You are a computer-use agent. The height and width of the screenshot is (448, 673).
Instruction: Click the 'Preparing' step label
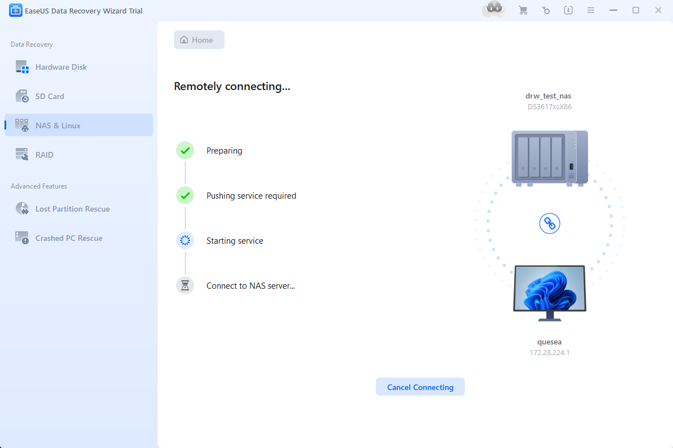tap(224, 151)
